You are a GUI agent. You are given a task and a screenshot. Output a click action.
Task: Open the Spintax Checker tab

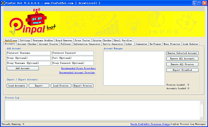[x=102, y=40]
